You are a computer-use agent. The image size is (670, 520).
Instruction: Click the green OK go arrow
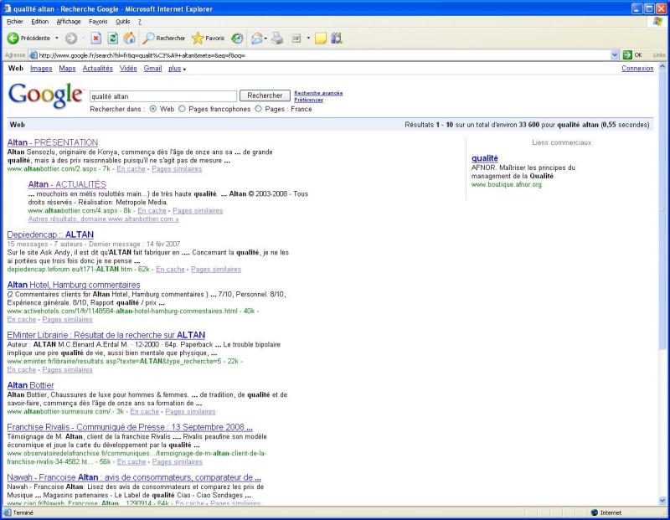pos(627,54)
